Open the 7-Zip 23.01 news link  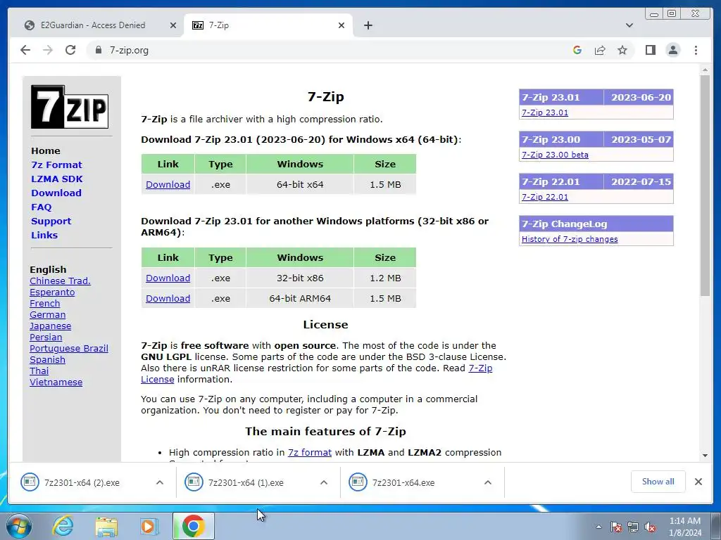545,112
